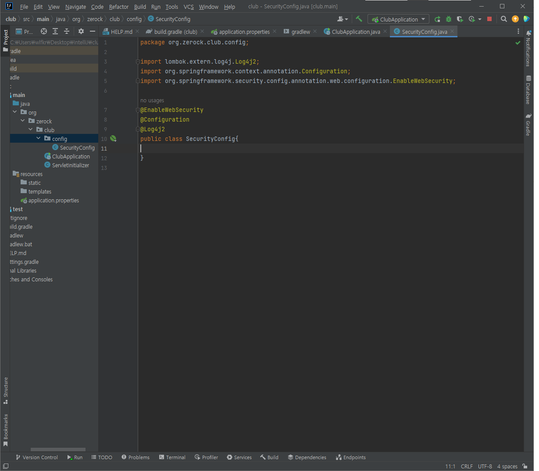Open the Tools menu
Image resolution: width=539 pixels, height=471 pixels.
[172, 7]
